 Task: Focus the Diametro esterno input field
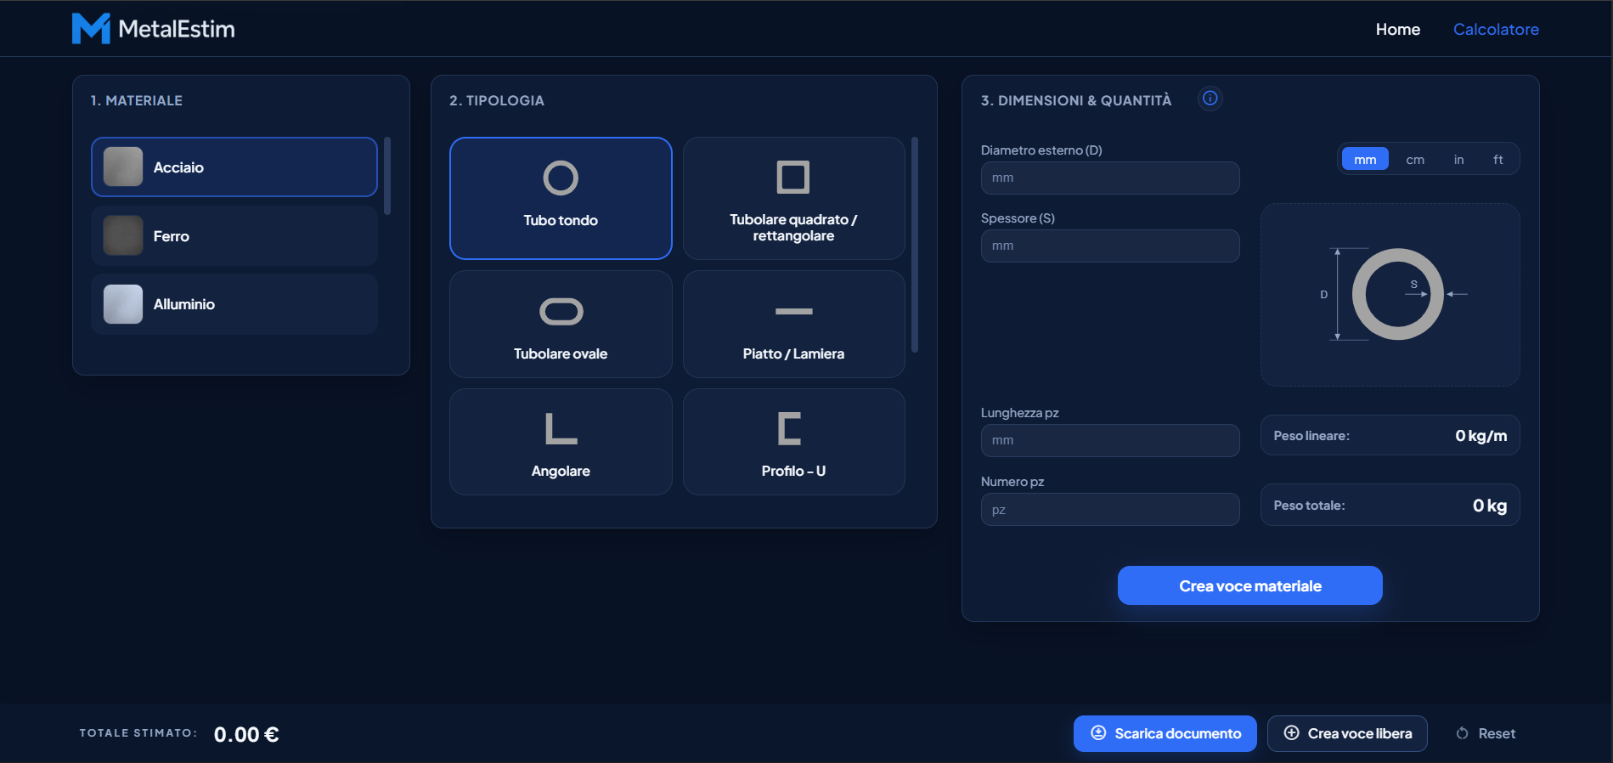point(1109,178)
